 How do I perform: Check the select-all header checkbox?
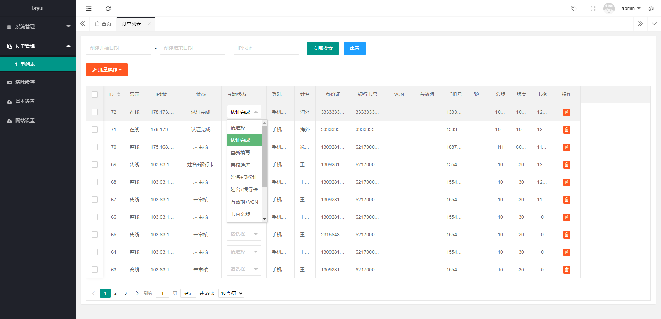point(95,94)
